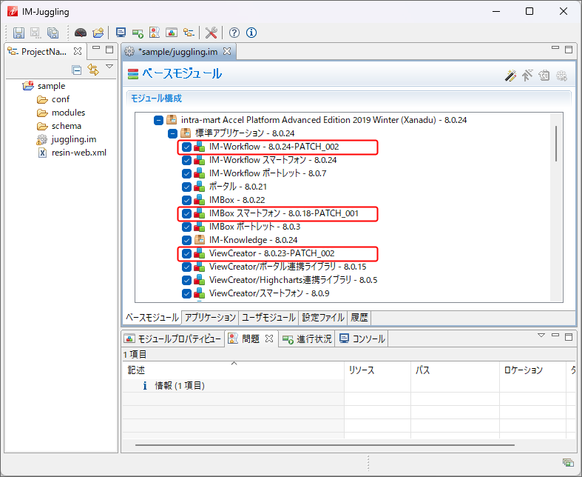The height and width of the screenshot is (477, 582).
Task: Click the problems view horizontal scrollbar
Action: pos(325,445)
